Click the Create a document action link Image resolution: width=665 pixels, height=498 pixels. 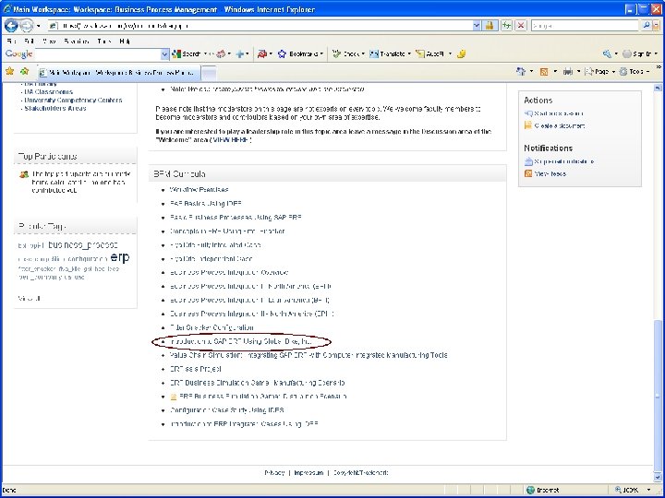(559, 125)
